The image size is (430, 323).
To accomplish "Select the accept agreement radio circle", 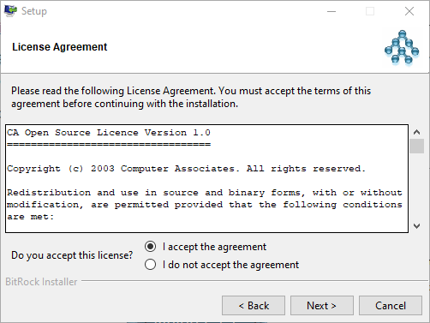I will [x=150, y=247].
